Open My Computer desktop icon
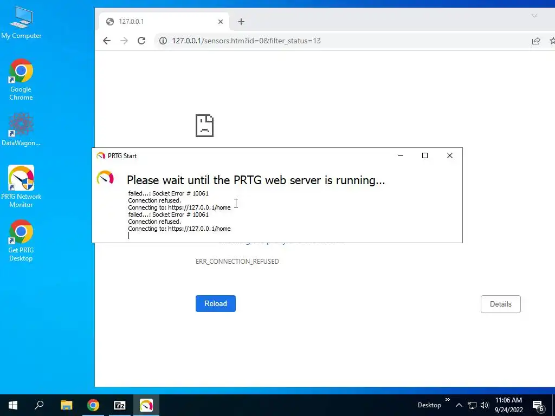This screenshot has height=416, width=555. 21,23
